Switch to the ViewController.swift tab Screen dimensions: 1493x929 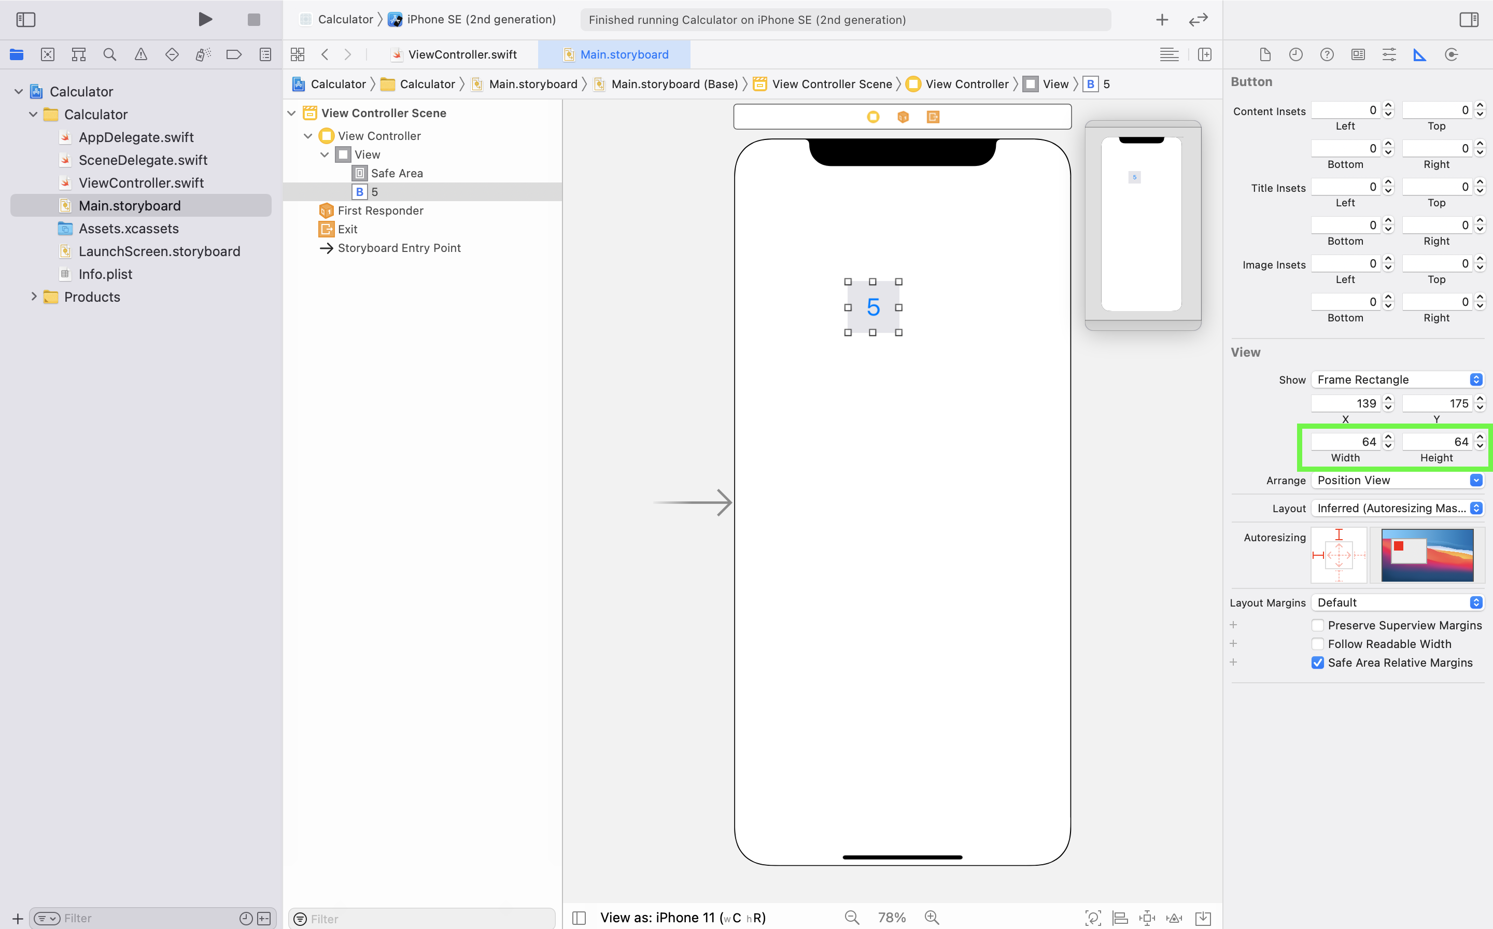462,54
